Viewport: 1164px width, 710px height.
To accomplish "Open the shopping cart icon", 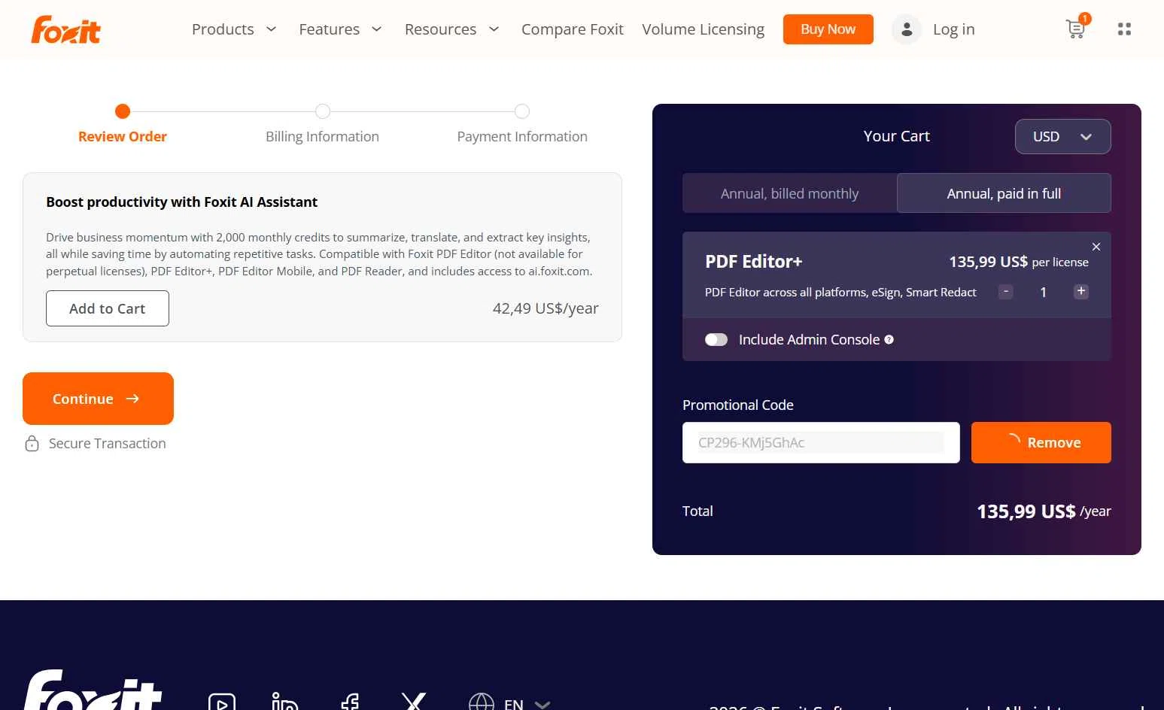I will point(1076,29).
